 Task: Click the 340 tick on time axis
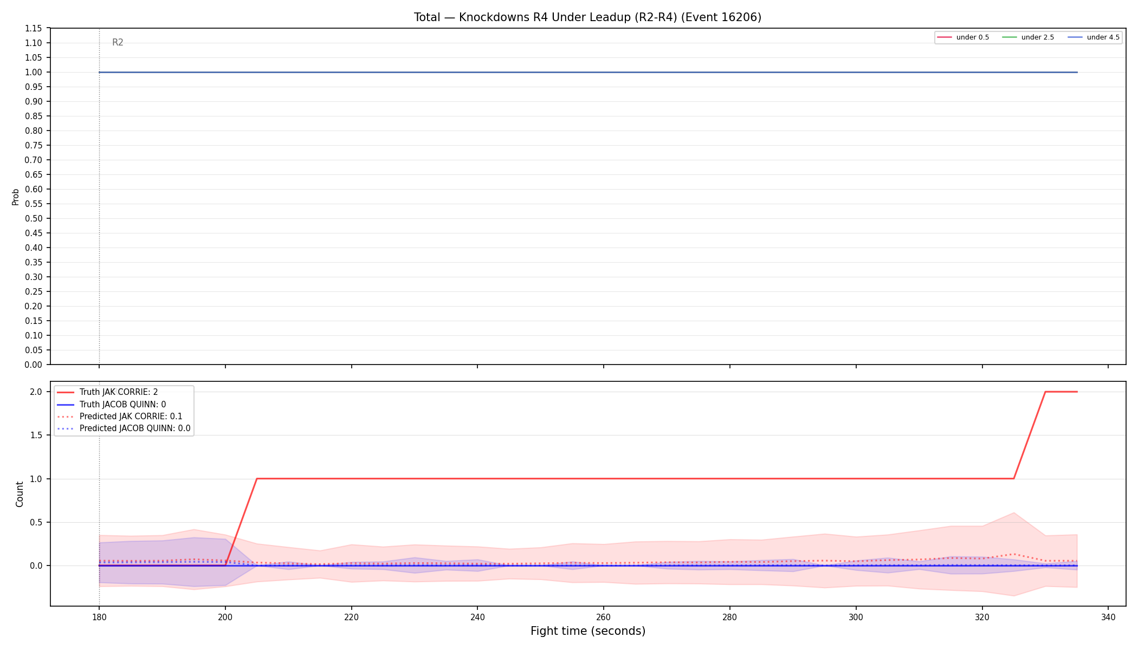(1108, 617)
